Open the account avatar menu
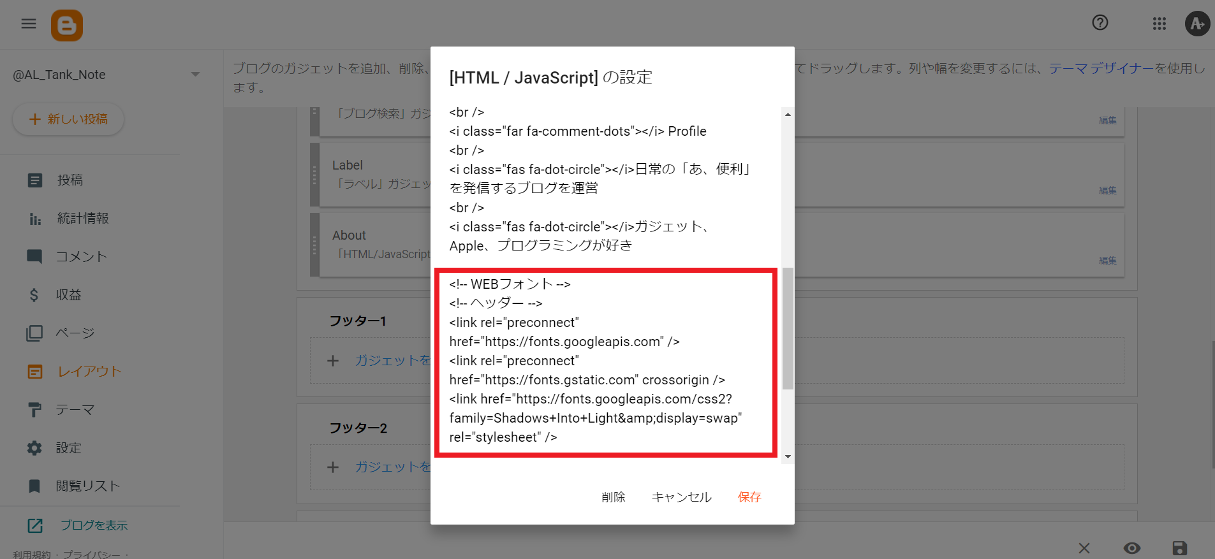Image resolution: width=1215 pixels, height=559 pixels. (x=1197, y=24)
